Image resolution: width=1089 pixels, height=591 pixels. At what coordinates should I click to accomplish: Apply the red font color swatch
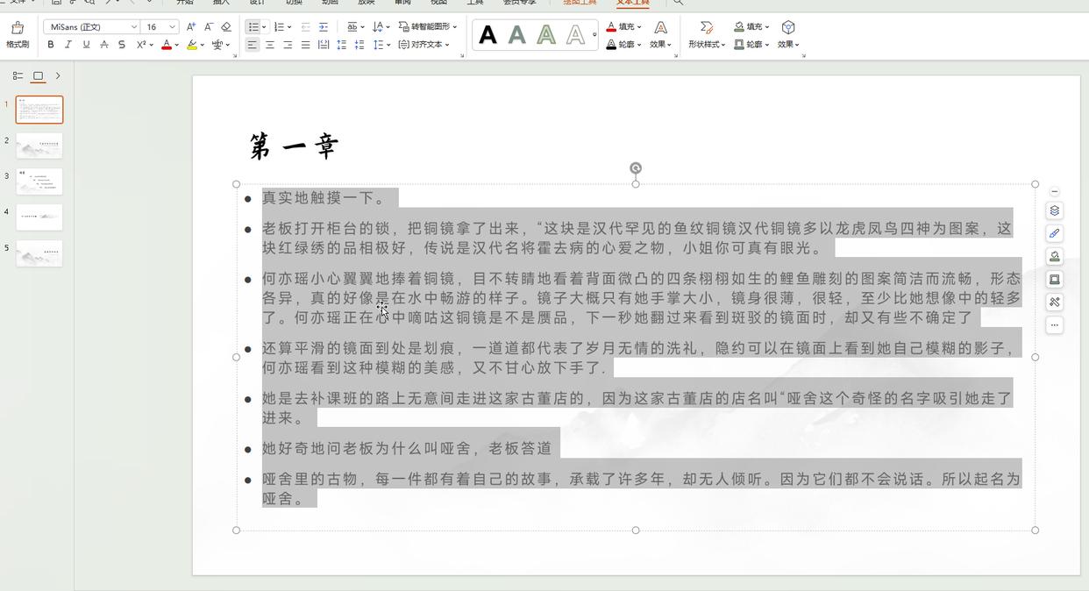(166, 45)
